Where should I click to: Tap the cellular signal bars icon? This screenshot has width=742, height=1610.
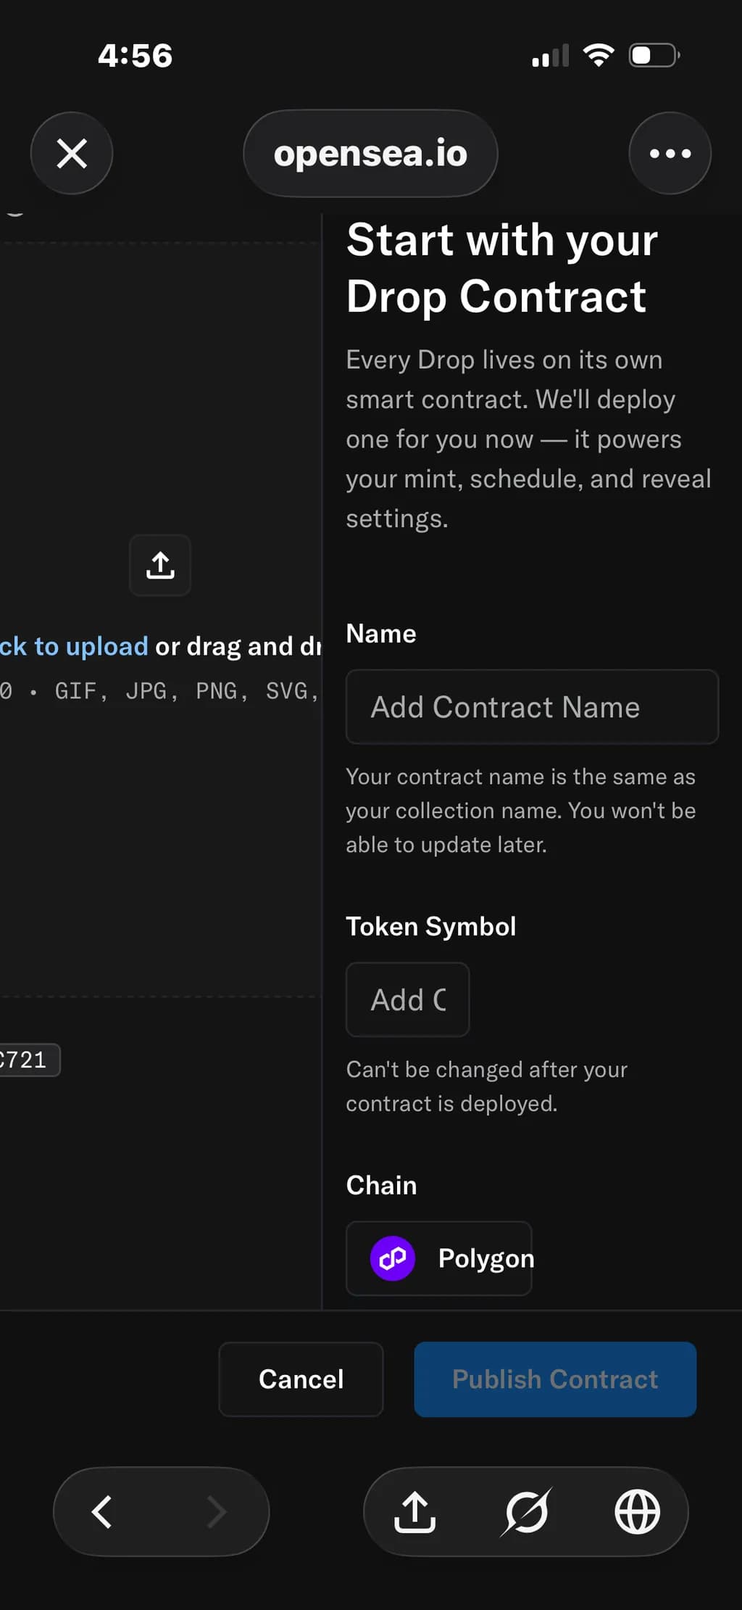(551, 56)
